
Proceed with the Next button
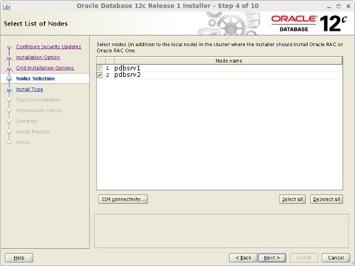(272, 258)
